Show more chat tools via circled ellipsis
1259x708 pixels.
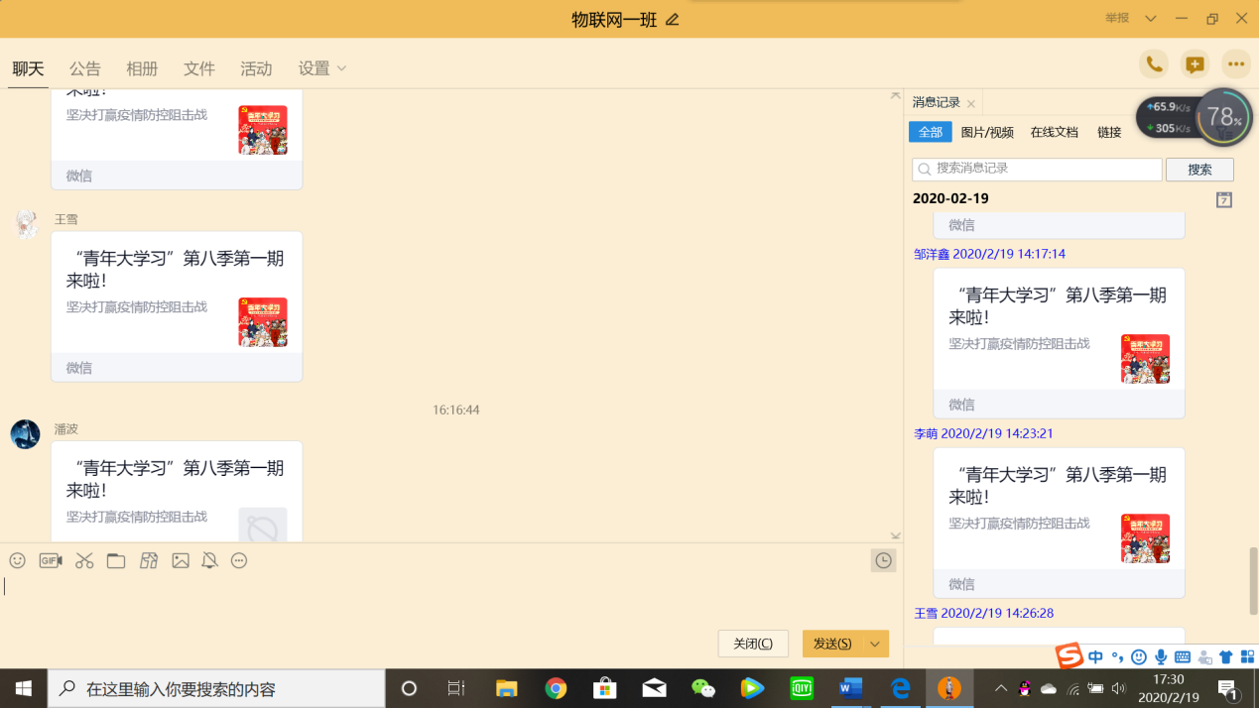[x=239, y=560]
